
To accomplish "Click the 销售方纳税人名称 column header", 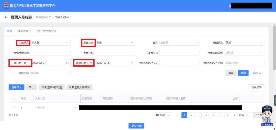I will click(176, 98).
